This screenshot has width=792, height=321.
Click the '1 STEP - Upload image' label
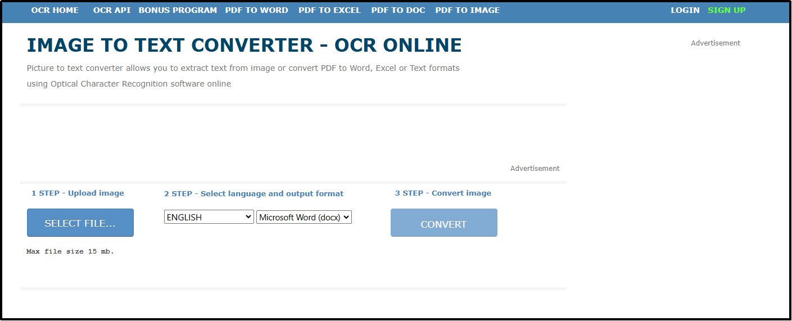[78, 193]
